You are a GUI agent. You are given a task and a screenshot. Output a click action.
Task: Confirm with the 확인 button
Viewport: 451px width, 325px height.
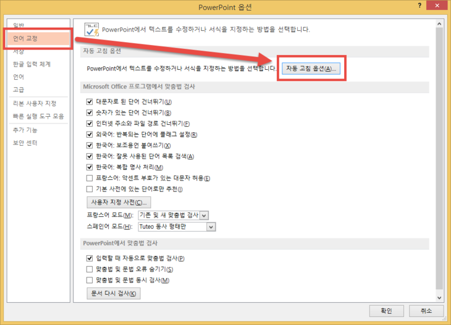coord(387,311)
